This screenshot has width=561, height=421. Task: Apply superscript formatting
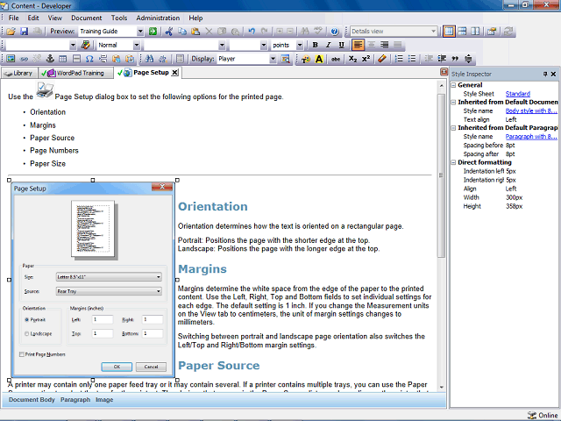[x=366, y=59]
